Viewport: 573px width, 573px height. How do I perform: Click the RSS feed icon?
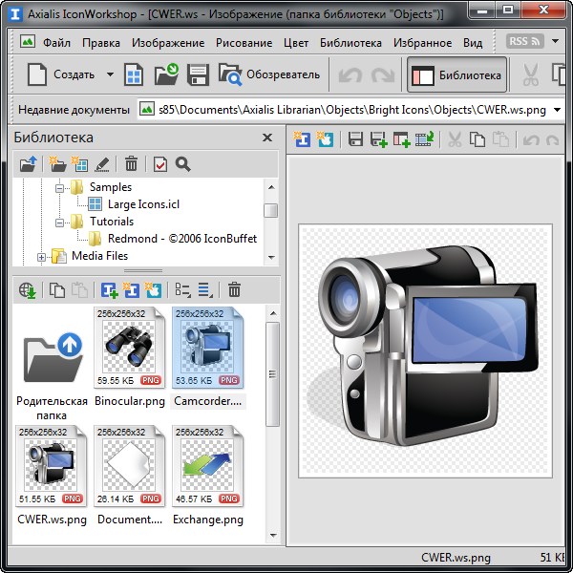[524, 42]
